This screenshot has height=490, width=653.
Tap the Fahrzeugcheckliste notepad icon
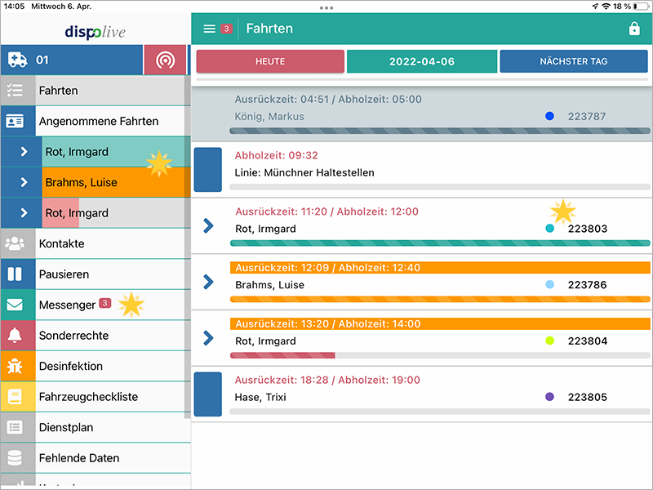16,397
